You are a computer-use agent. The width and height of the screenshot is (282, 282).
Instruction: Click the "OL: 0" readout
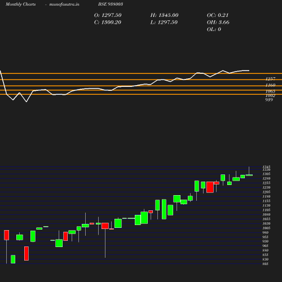(214, 29)
